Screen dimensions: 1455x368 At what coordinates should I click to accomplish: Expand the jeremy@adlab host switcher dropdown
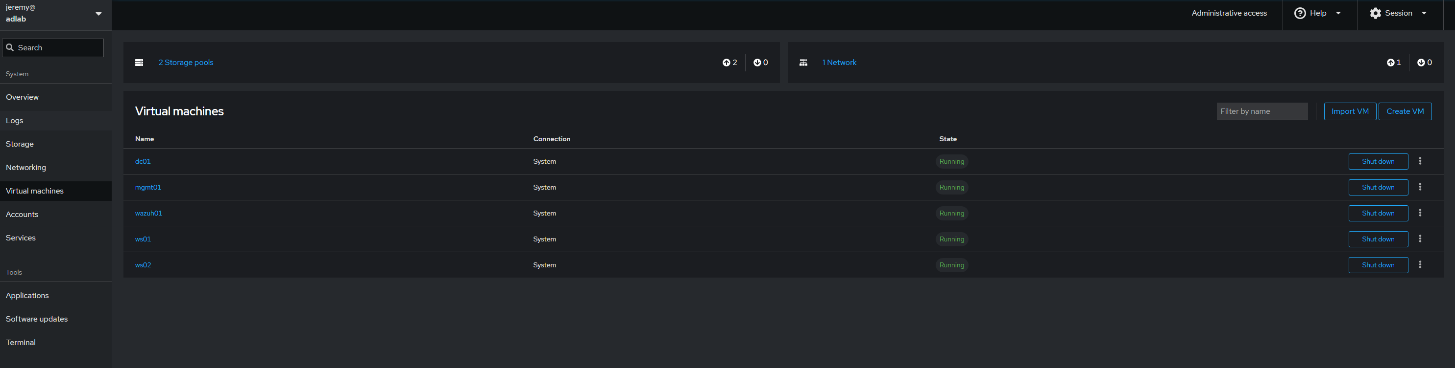pyautogui.click(x=55, y=14)
